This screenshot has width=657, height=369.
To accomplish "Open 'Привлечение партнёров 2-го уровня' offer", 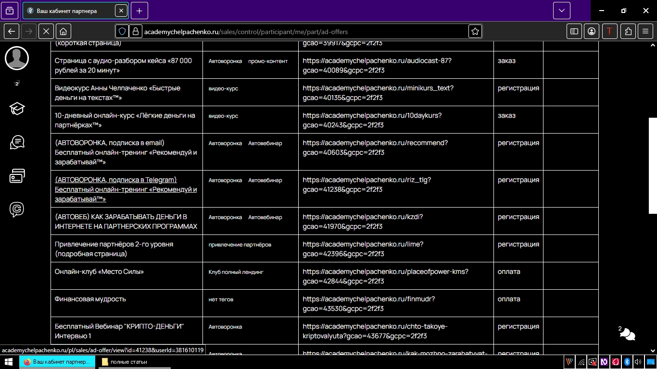I will tap(114, 249).
